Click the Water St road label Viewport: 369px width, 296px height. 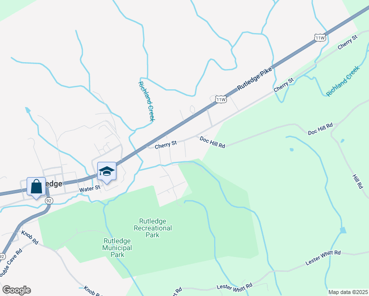tap(90, 188)
